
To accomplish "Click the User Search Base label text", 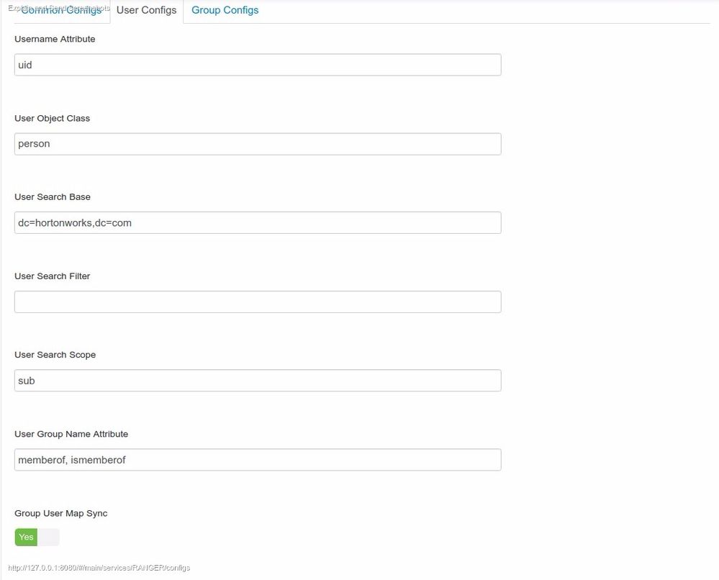I will point(53,197).
